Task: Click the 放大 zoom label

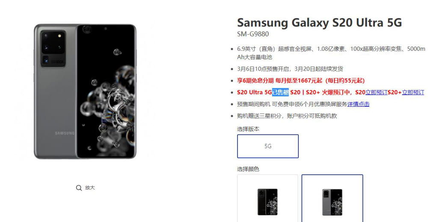Action: 90,188
